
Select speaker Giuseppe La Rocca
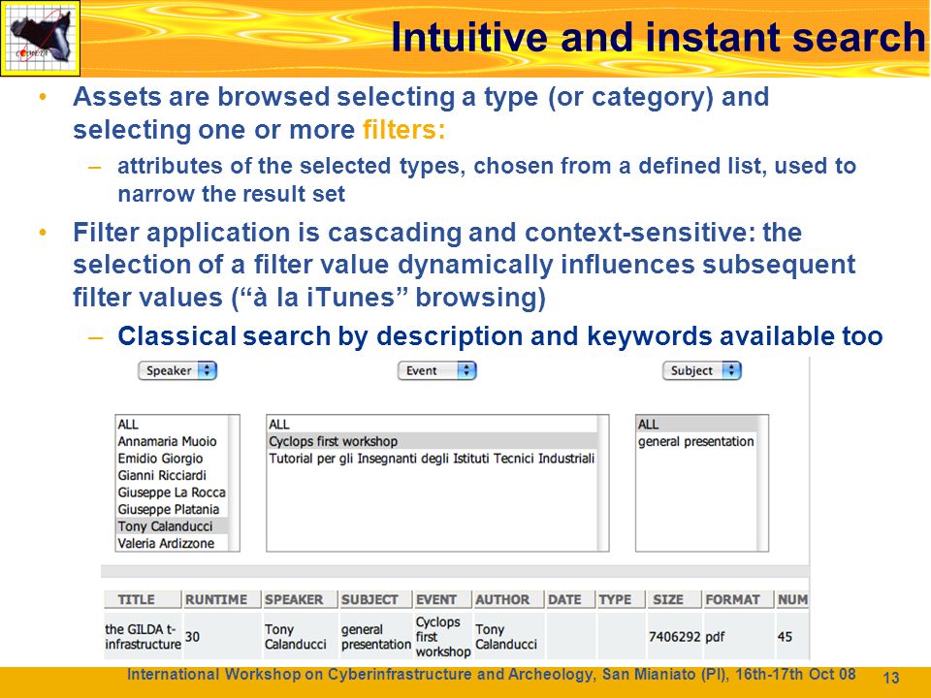172,492
